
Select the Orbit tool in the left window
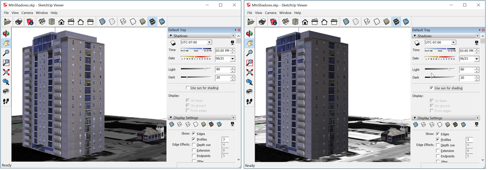(x=6, y=34)
